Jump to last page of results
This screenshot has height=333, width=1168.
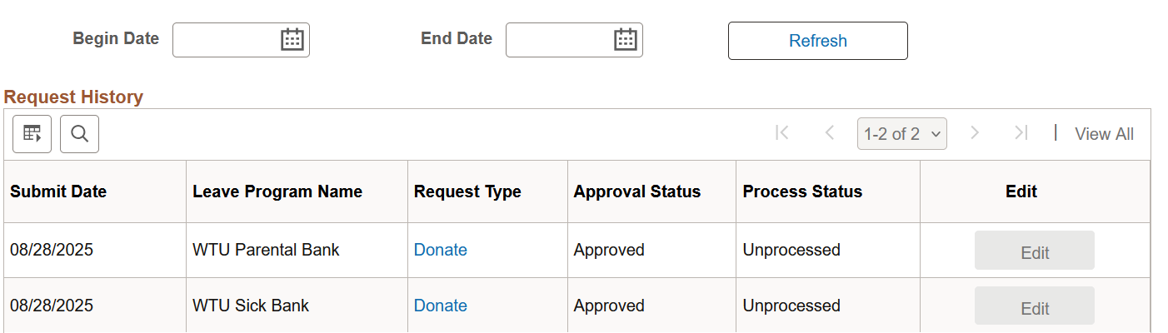click(1021, 133)
